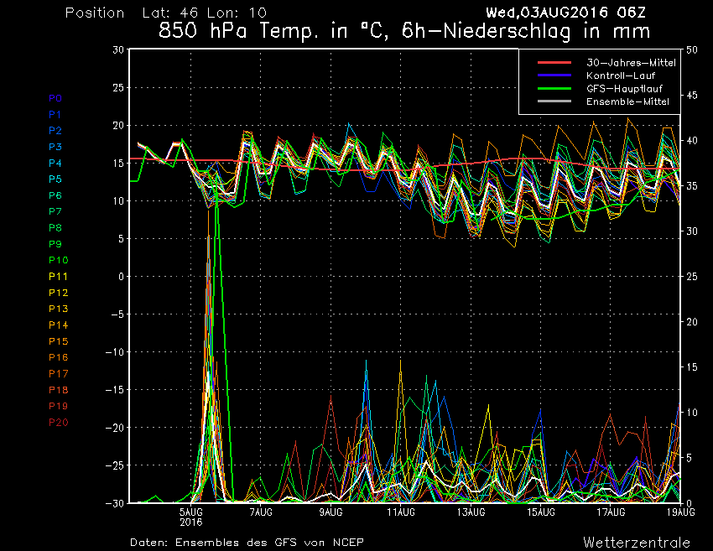Select the P18 ensemble label
The image size is (713, 551).
coord(58,390)
